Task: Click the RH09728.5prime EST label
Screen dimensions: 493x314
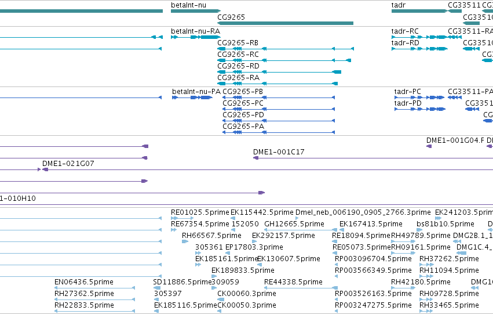Action: [x=450, y=294]
